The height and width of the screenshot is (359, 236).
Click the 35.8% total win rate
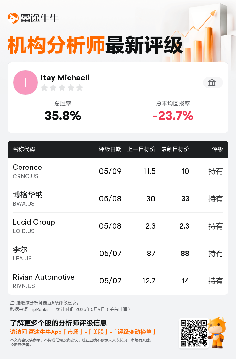pyautogui.click(x=63, y=116)
